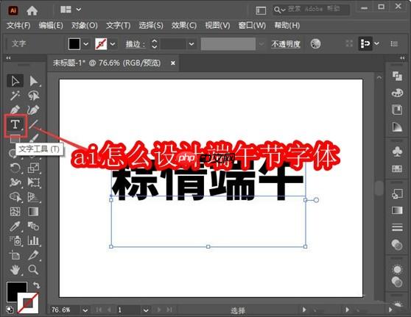Open recolor artwork wheel icon
The image size is (411, 317).
[315, 43]
